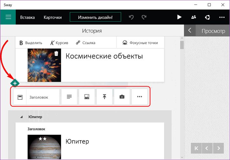Viewport: 230px width, 160px height.
Task: Click the Undo arrow icon
Action: click(x=131, y=17)
